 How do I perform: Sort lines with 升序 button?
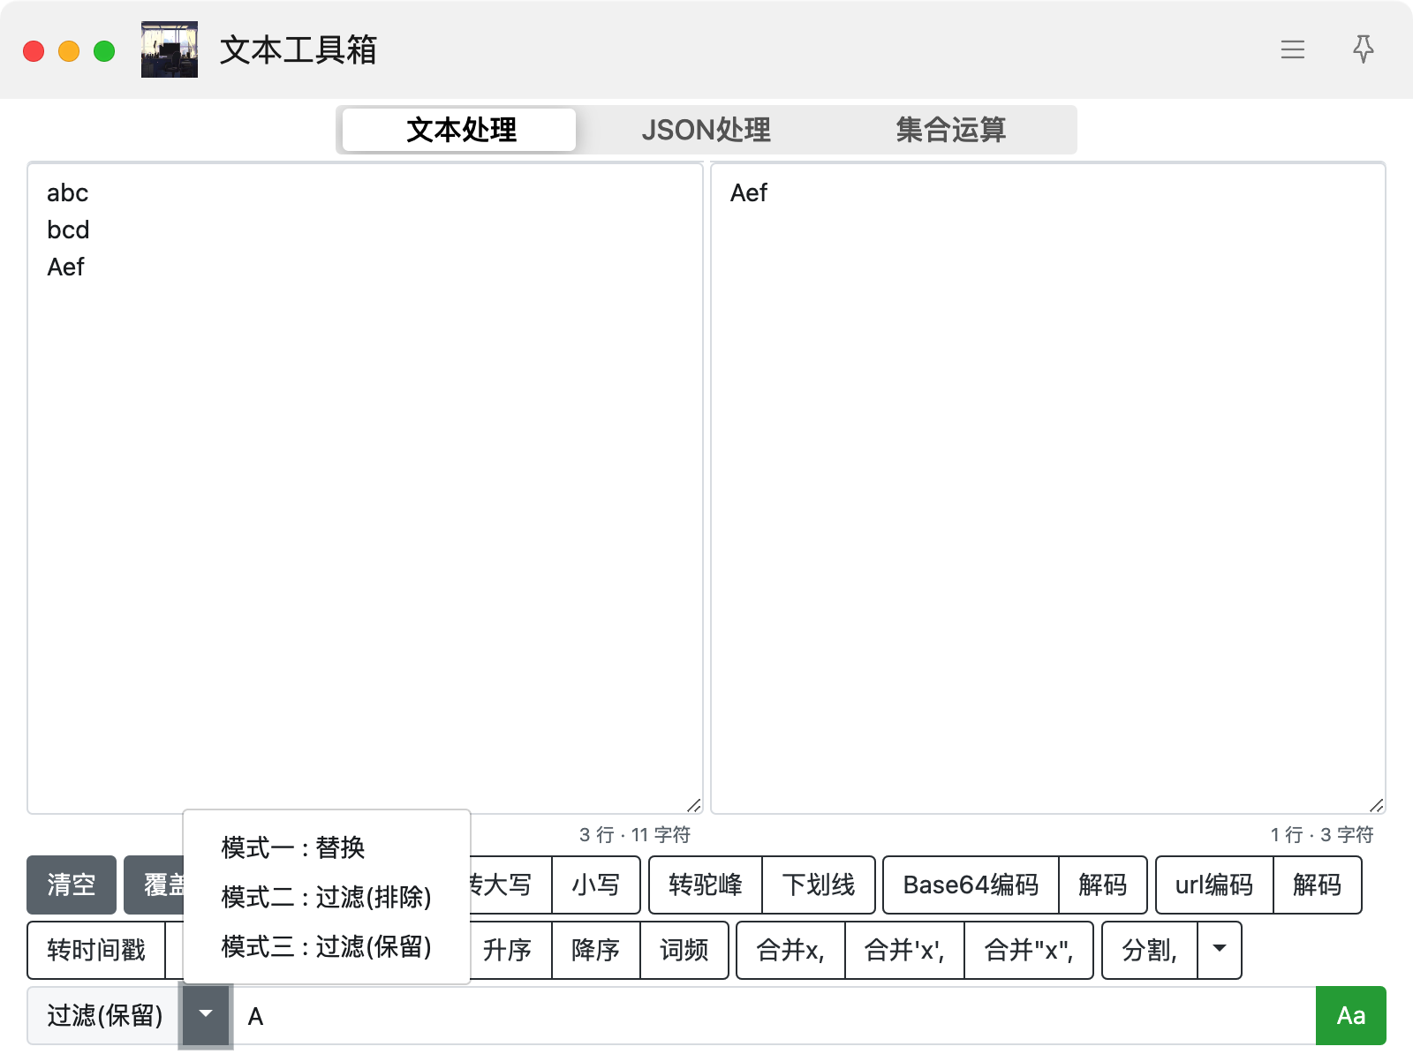[x=508, y=950]
